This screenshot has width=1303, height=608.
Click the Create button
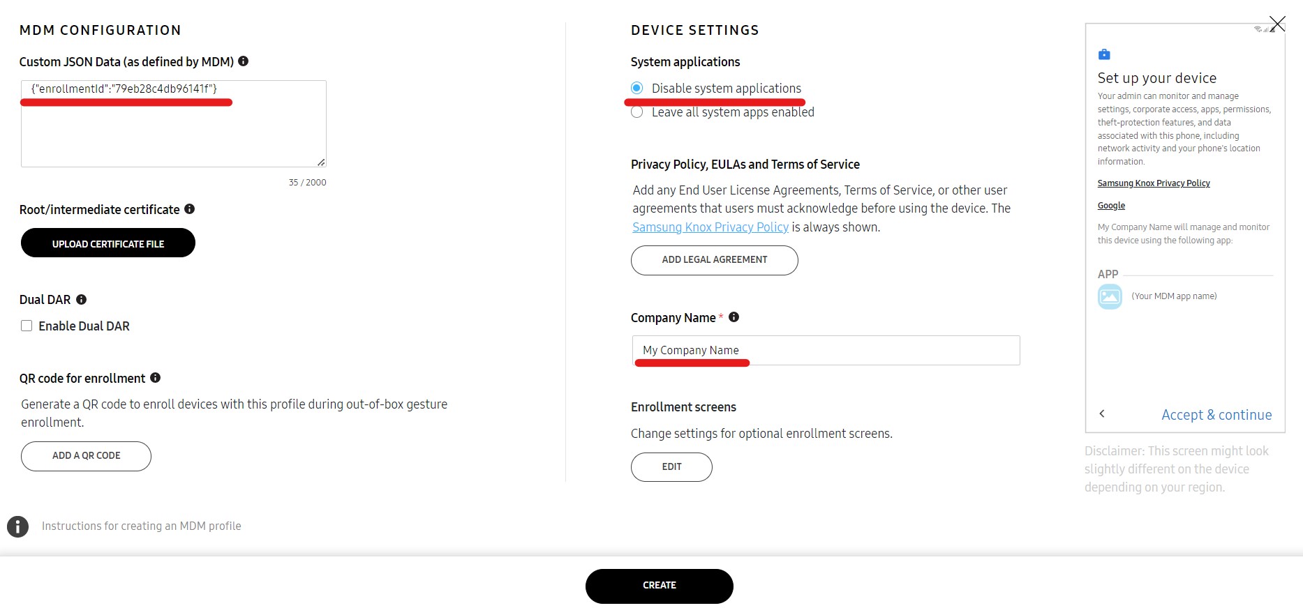click(660, 586)
